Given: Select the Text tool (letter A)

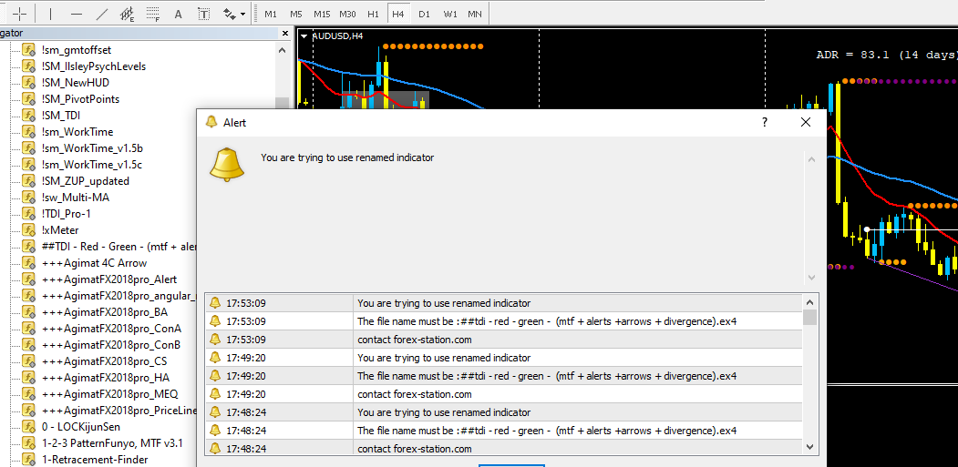Looking at the screenshot, I should (x=179, y=13).
